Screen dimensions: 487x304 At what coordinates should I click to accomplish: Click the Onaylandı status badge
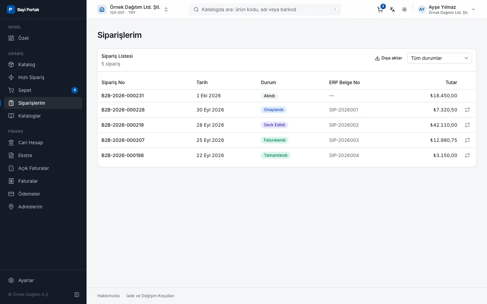[x=274, y=110]
